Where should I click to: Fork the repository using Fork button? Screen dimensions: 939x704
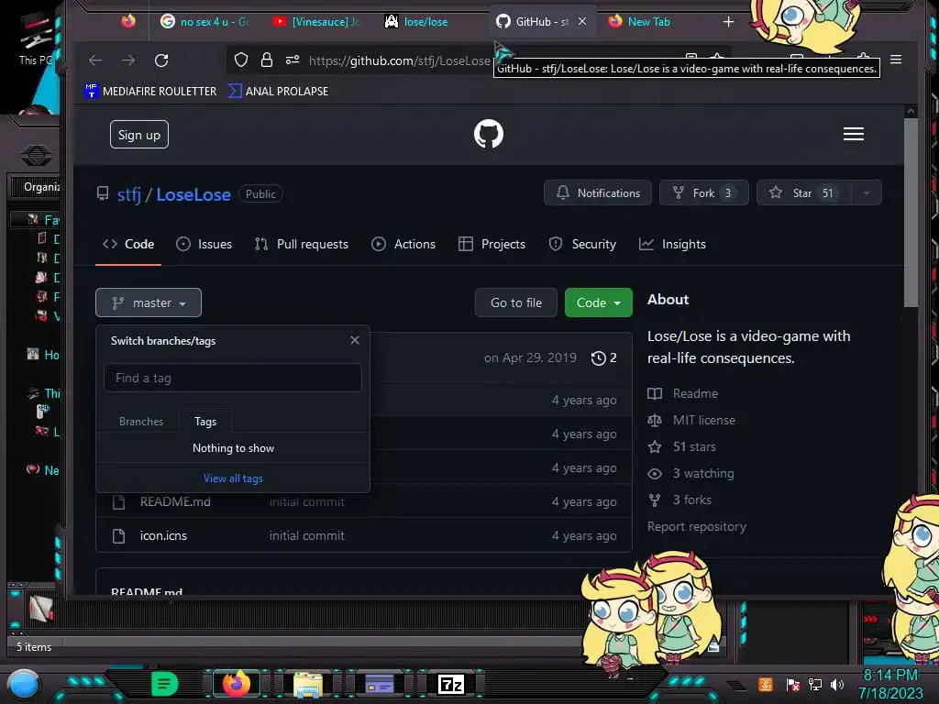pos(703,192)
